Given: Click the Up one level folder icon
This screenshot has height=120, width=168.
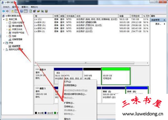Looking at the screenshot, I should [x=13, y=11].
